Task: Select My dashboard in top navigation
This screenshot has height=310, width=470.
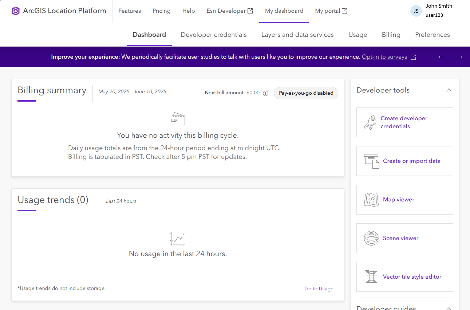Action: pos(284,11)
